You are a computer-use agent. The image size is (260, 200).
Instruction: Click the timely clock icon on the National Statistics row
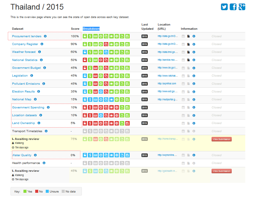pos(101,60)
